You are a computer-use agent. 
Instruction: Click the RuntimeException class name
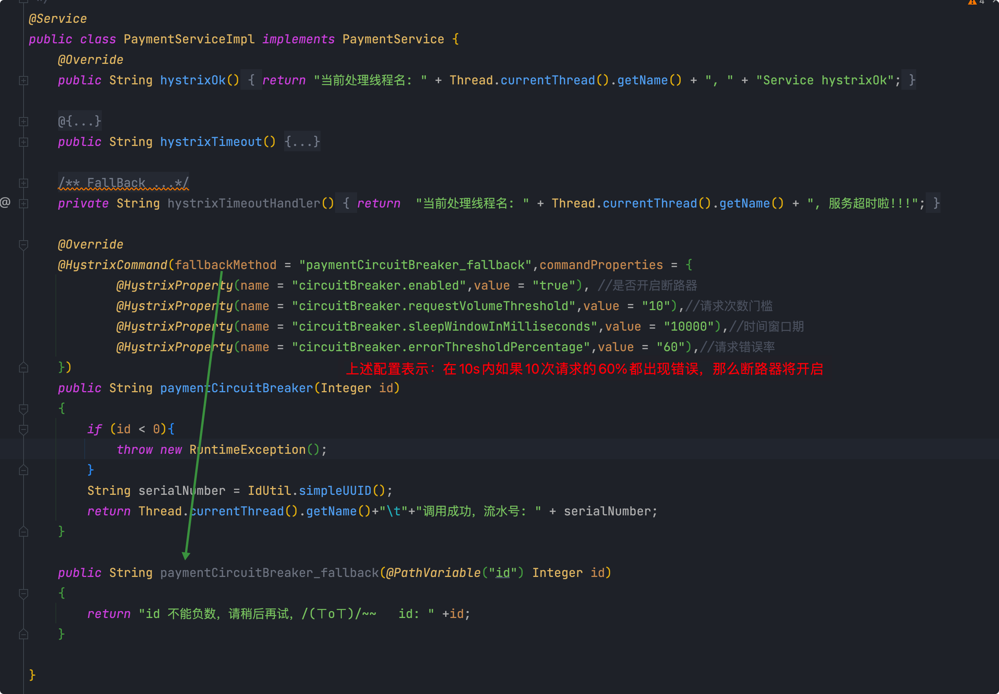247,450
